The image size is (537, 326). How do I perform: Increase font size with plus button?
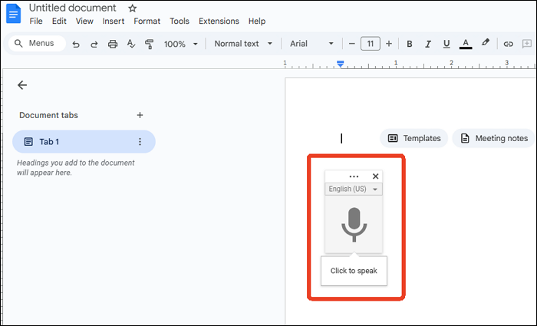(389, 44)
